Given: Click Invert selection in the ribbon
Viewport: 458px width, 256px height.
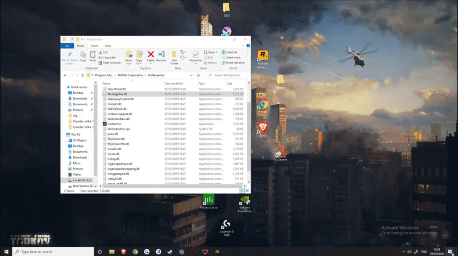Looking at the screenshot, I should (x=233, y=63).
